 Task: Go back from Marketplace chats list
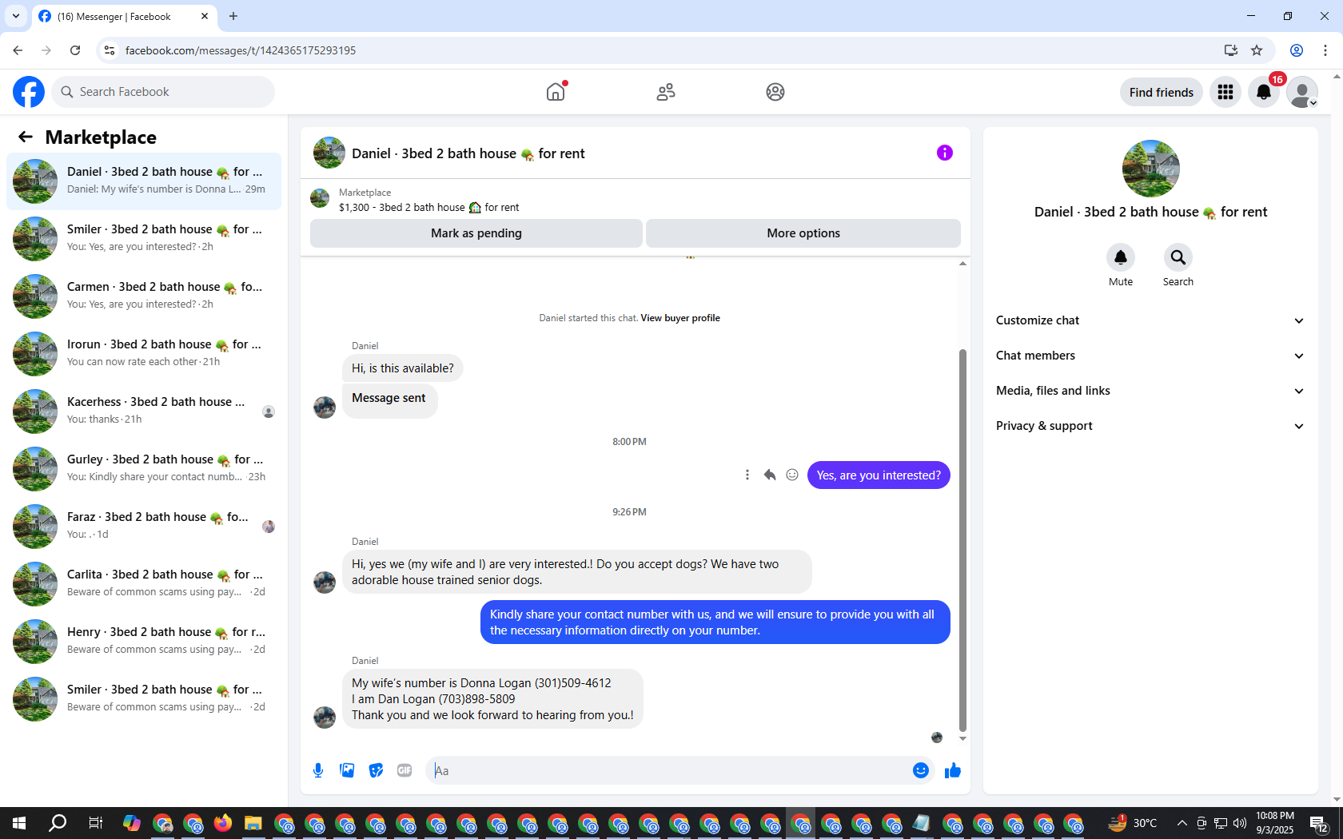(x=26, y=137)
